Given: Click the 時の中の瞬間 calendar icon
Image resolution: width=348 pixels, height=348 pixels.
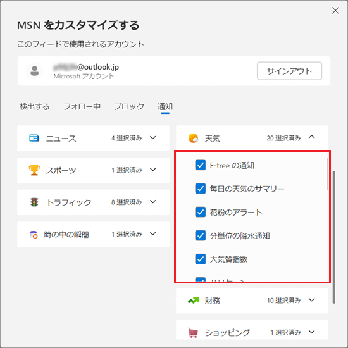Looking at the screenshot, I should 34,235.
